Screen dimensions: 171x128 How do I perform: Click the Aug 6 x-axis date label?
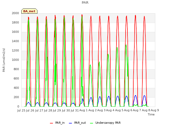pos(128,110)
